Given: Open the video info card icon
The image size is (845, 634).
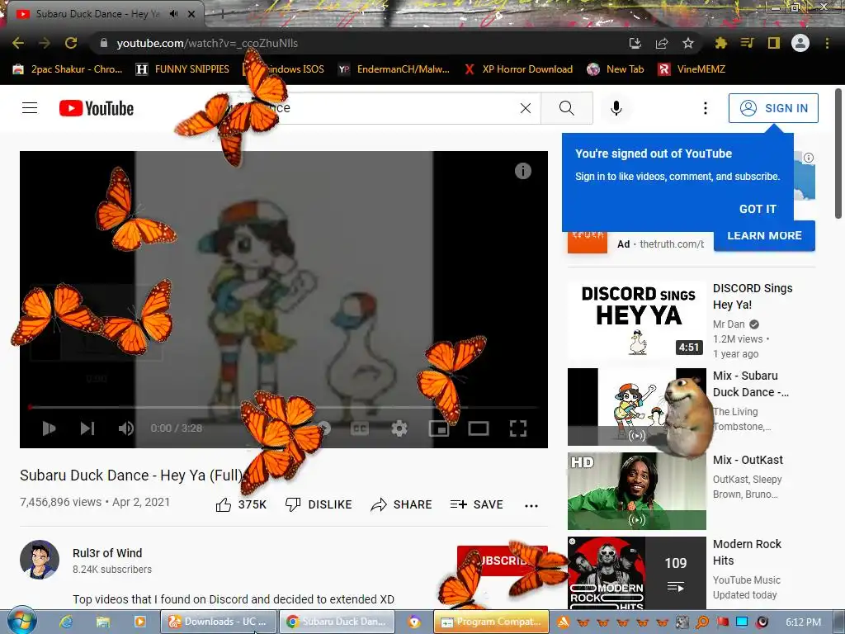Looking at the screenshot, I should 522,171.
